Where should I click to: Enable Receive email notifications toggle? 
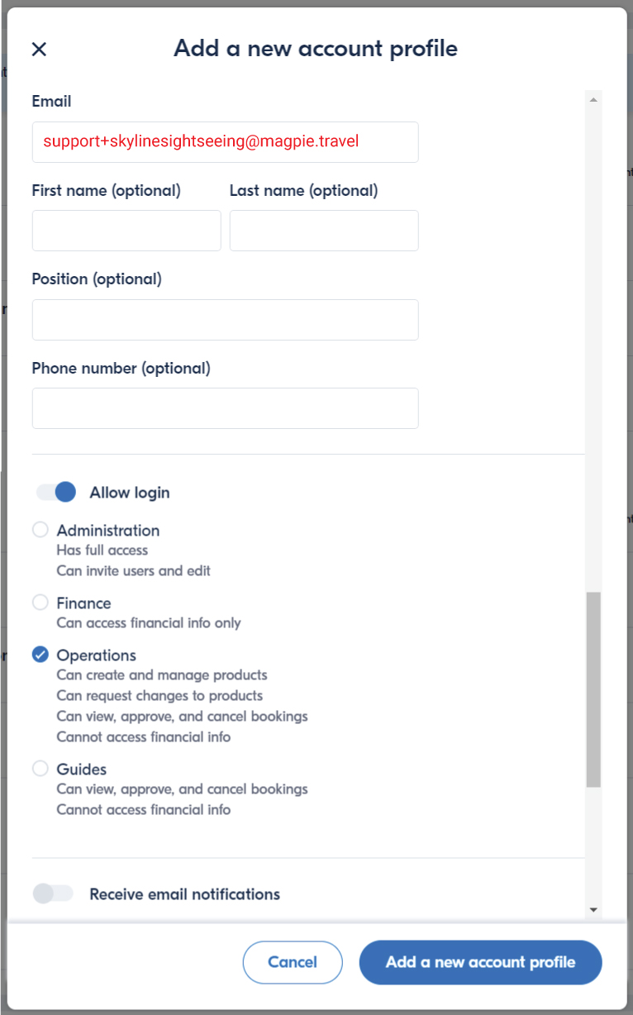coord(54,893)
